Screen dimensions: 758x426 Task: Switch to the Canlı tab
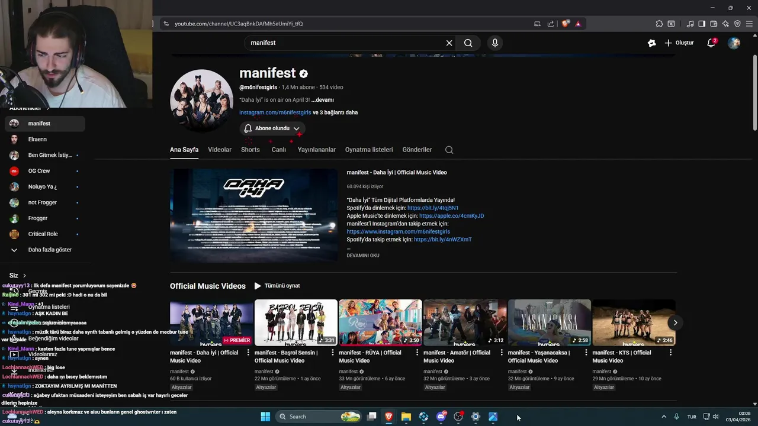point(279,150)
